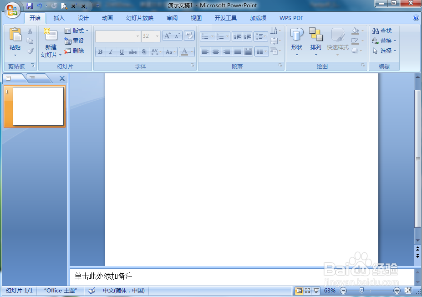Screen dimensions: 422x297
Task: Run spell check from the status bar icon
Action: click(92, 291)
